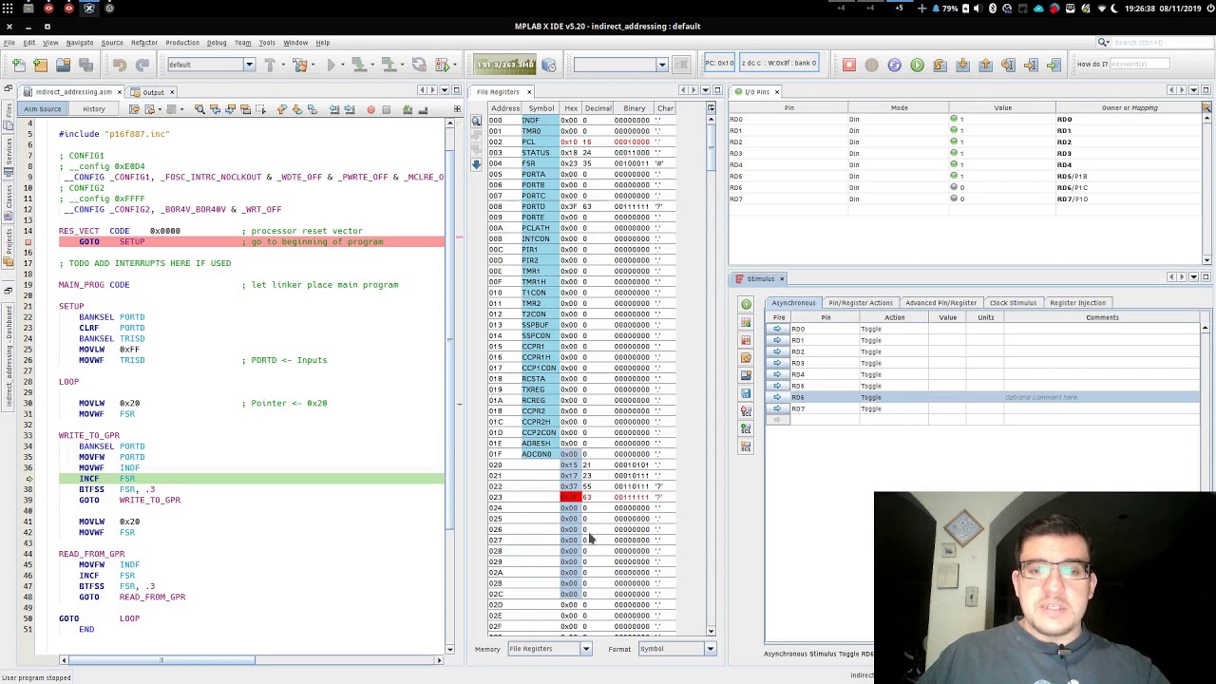Click the Fire arrow for pin RD3
The height and width of the screenshot is (684, 1216).
777,363
